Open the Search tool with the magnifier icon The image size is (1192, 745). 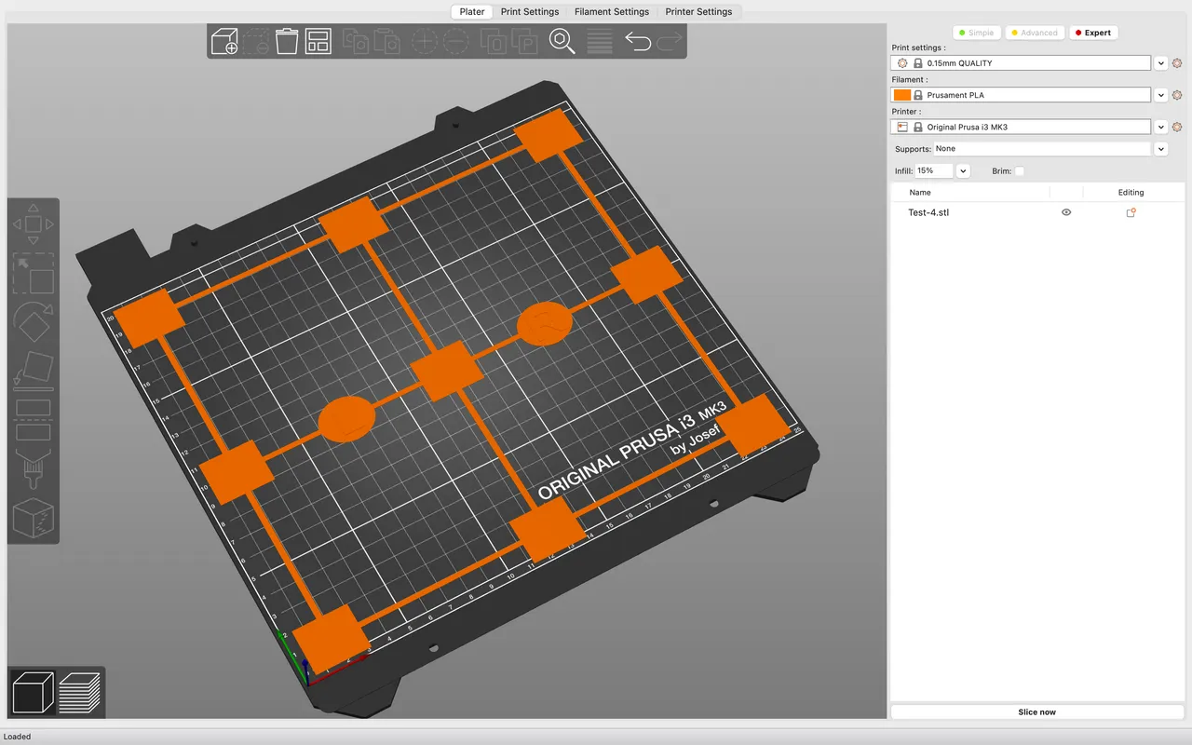561,41
